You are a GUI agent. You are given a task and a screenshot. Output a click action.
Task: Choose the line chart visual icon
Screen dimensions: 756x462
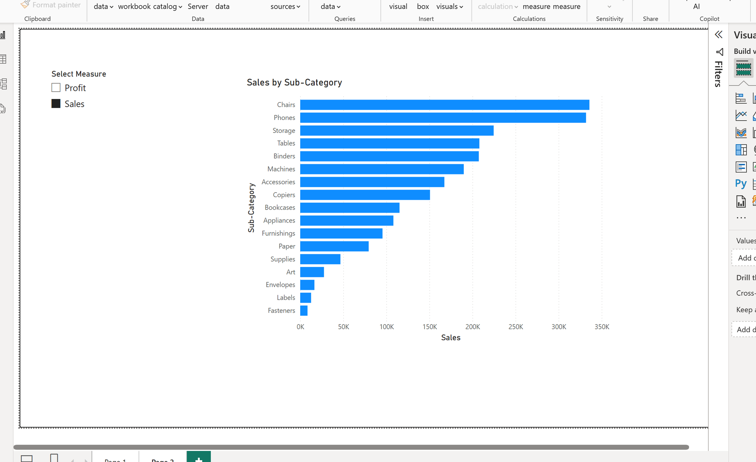[741, 115]
